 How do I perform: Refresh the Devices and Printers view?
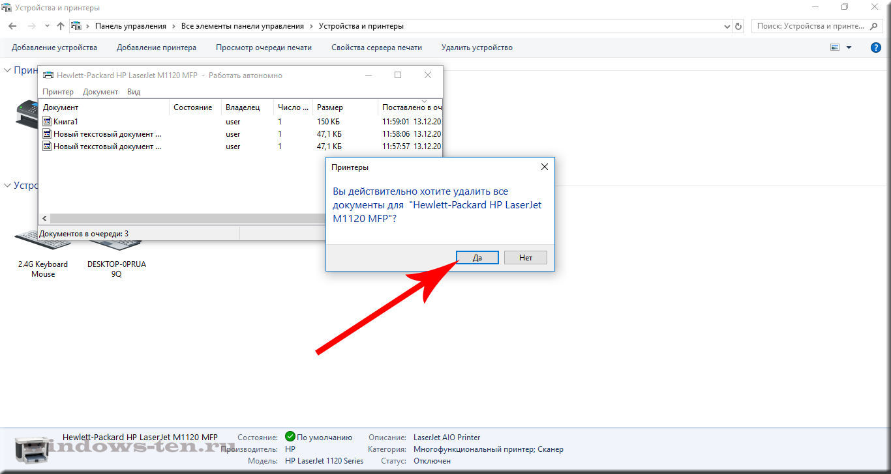coord(738,26)
